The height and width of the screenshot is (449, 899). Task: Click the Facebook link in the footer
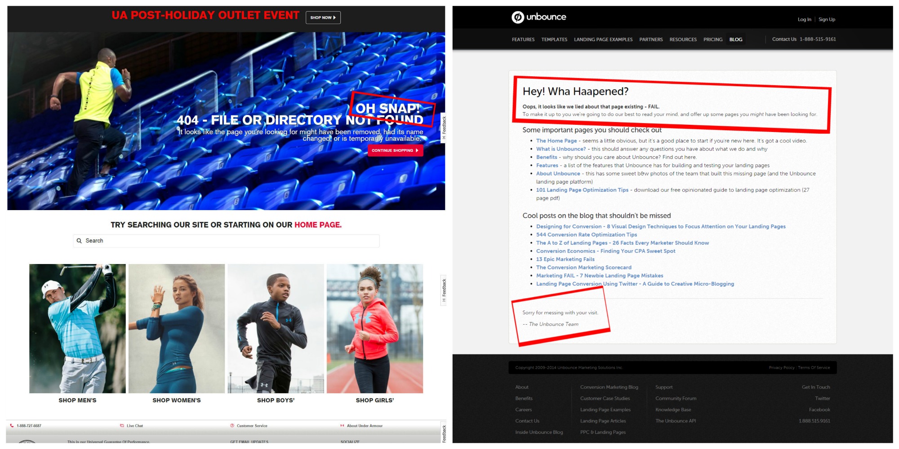pos(819,409)
